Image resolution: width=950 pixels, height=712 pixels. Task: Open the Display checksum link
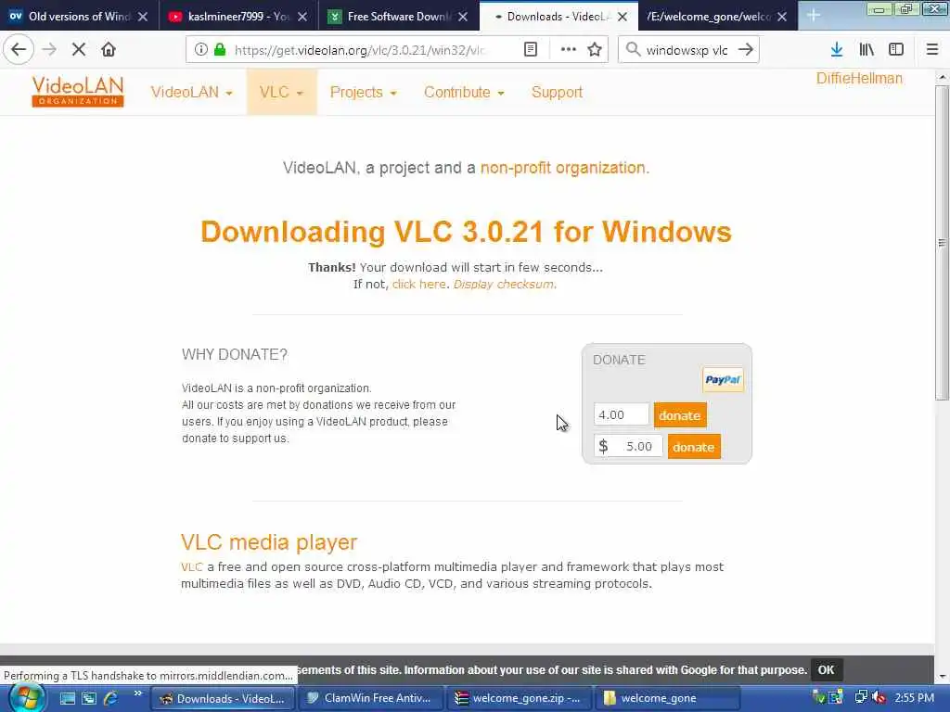tap(505, 284)
